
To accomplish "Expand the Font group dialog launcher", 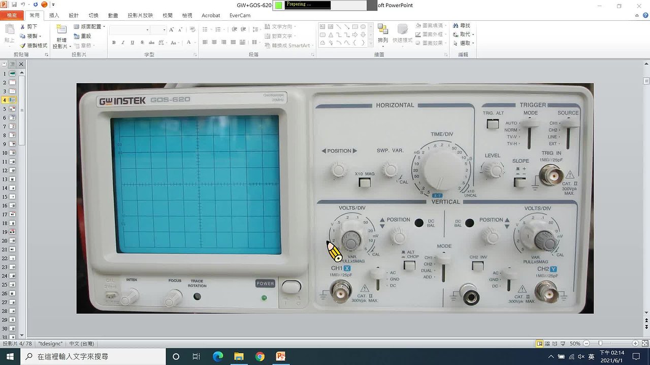I will point(196,54).
